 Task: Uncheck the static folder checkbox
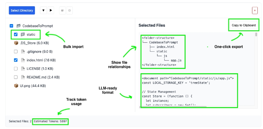coord(16,34)
